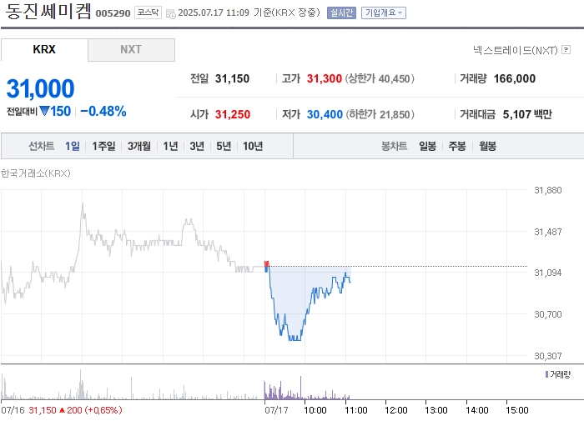This screenshot has height=421, width=584.
Task: Switch to the KRX tab
Action: [x=44, y=49]
